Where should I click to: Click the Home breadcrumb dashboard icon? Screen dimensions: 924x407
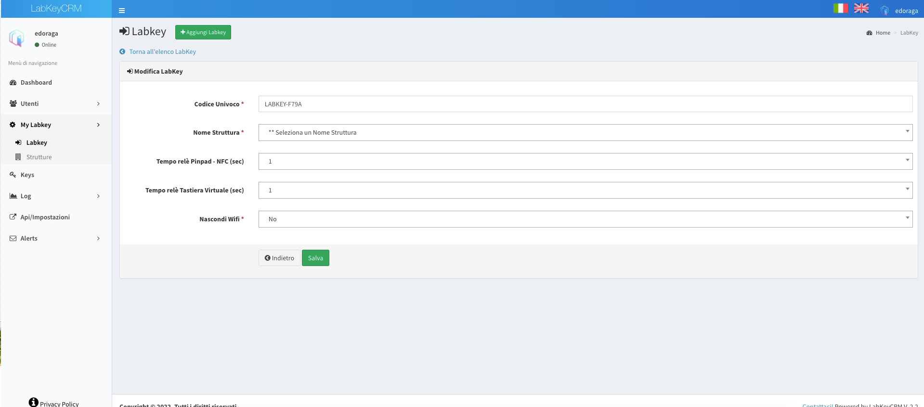point(869,33)
